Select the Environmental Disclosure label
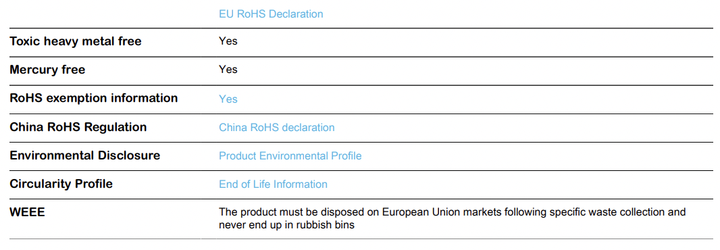Screen dimensions: 720x250 coord(85,155)
